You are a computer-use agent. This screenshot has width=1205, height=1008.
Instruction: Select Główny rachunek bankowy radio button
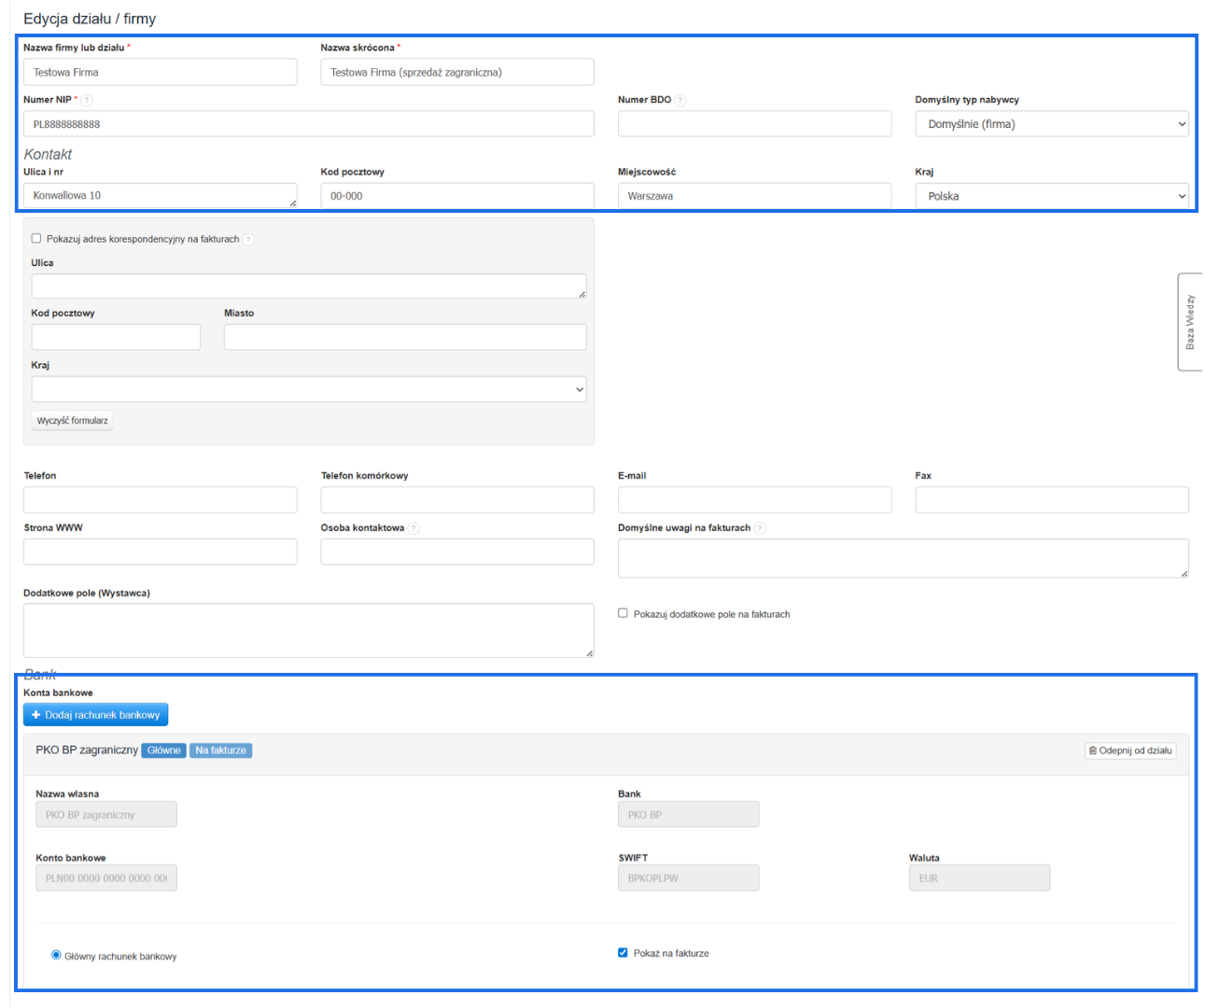(56, 955)
